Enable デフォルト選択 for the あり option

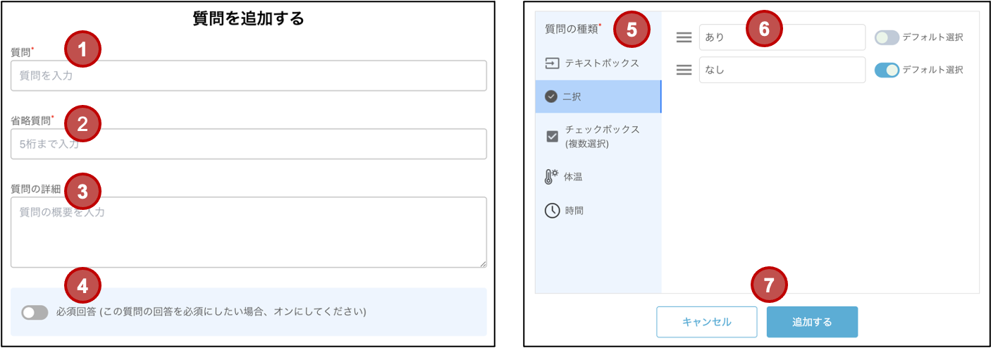point(887,37)
